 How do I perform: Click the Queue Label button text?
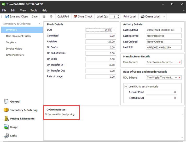(x=153, y=16)
